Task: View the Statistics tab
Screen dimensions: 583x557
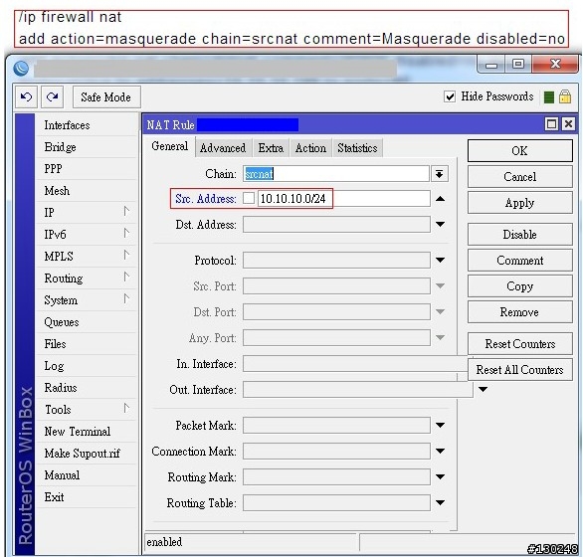Action: pos(358,148)
